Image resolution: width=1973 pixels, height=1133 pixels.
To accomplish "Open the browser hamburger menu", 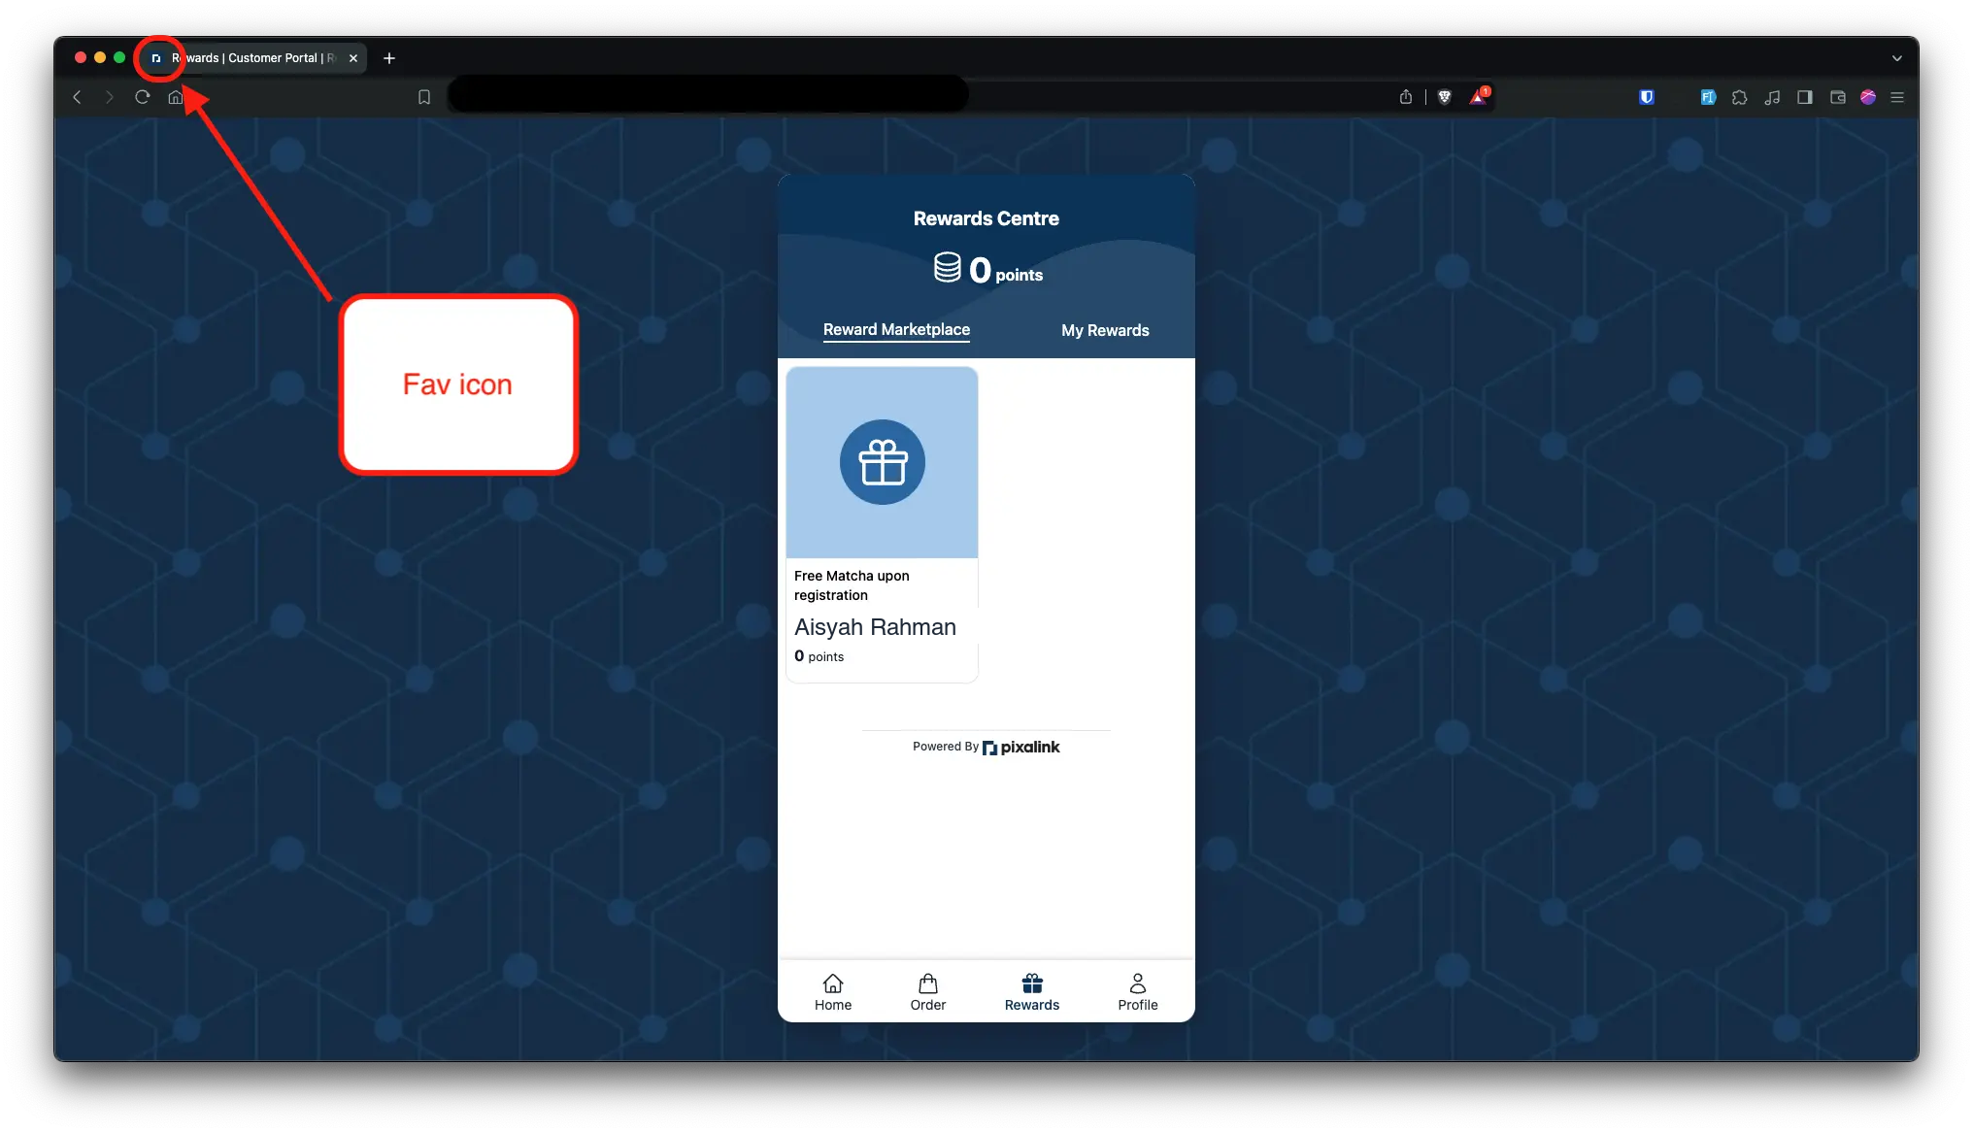I will tap(1897, 97).
